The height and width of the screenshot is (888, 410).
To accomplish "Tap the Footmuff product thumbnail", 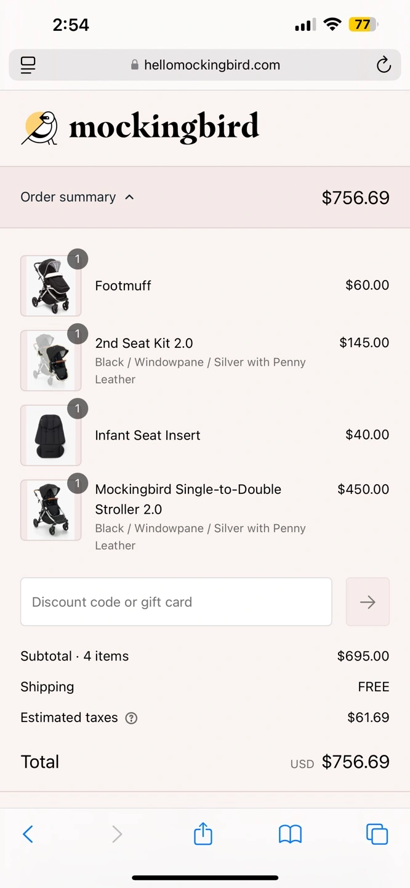I will point(51,286).
